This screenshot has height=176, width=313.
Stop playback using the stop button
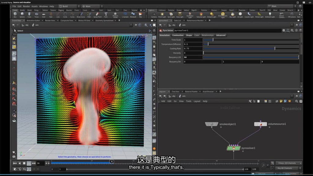(x=24, y=163)
